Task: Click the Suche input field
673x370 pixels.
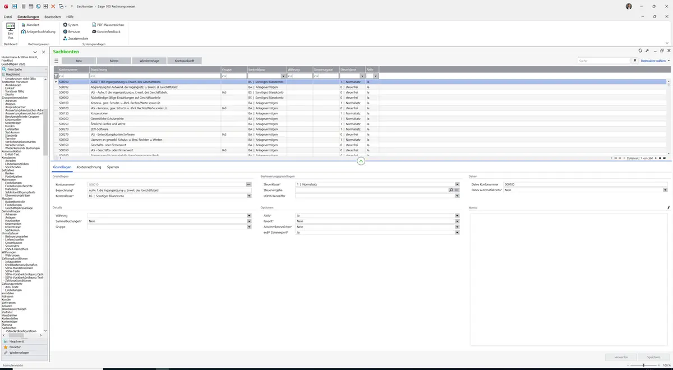Action: point(605,61)
